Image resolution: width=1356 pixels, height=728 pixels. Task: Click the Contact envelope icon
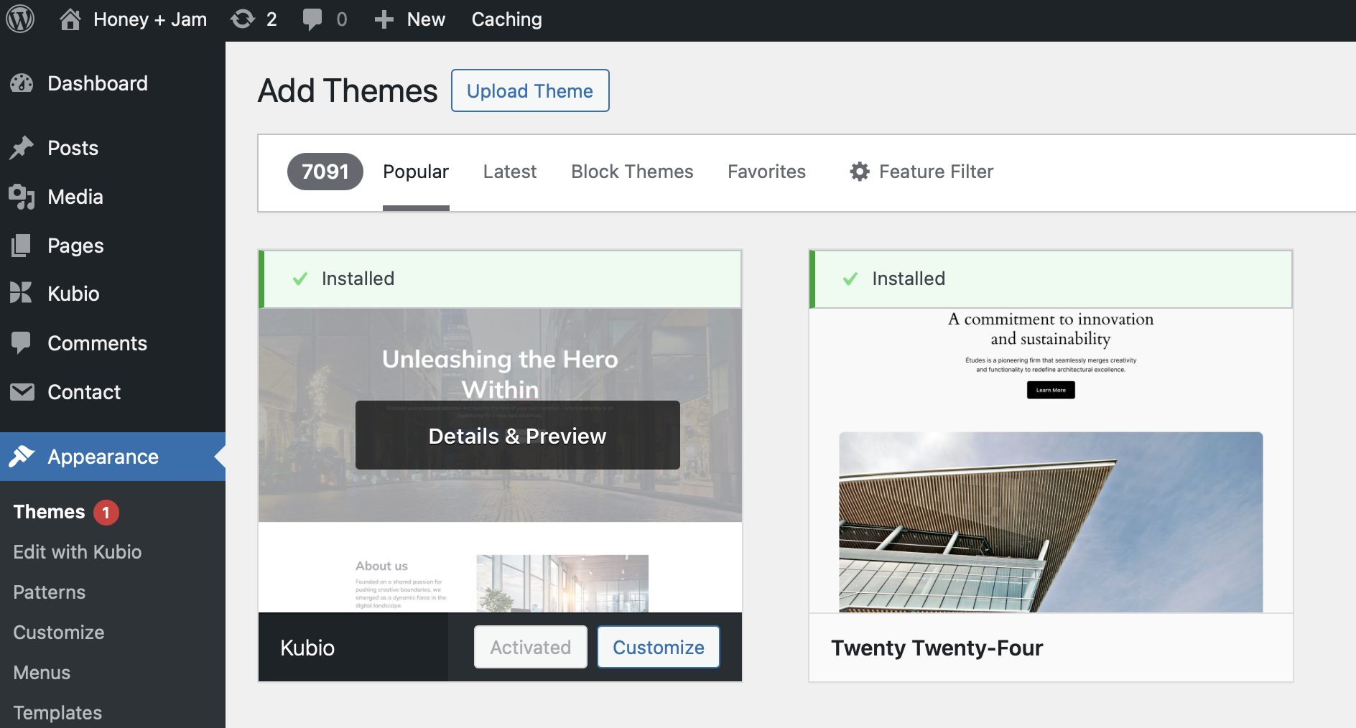[22, 392]
